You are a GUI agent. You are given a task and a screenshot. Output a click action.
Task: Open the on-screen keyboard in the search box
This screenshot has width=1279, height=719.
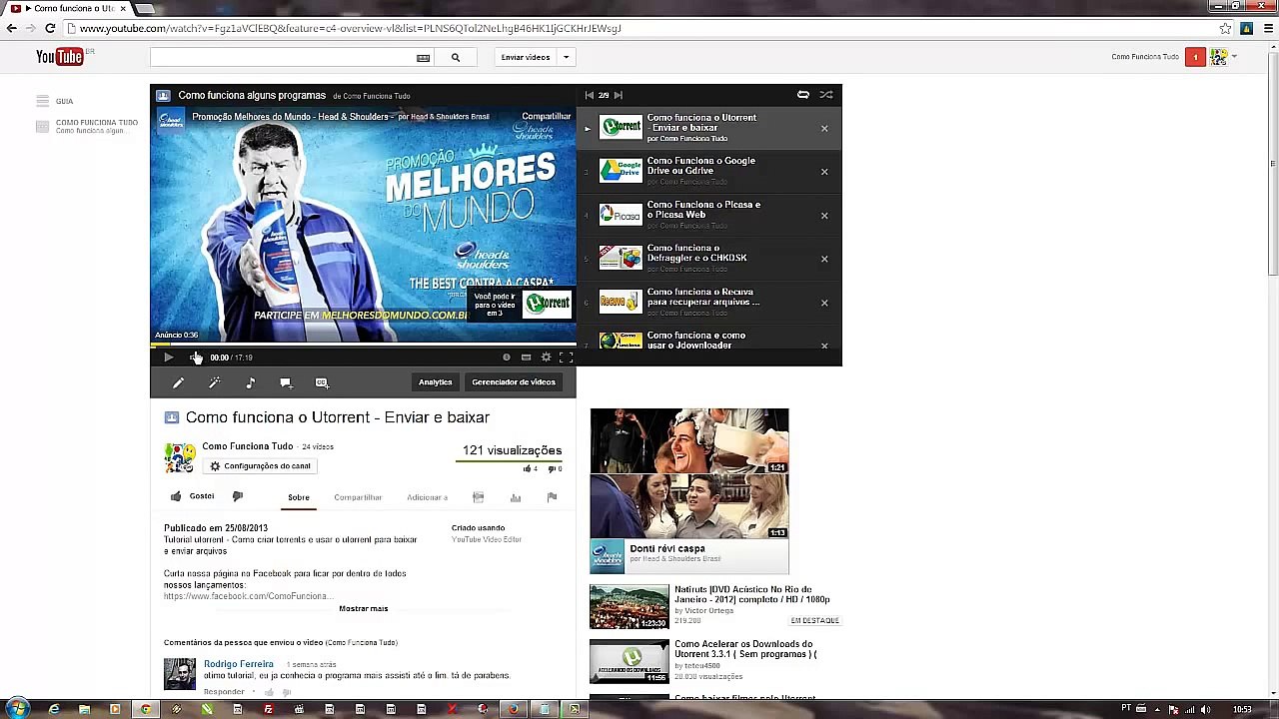423,58
